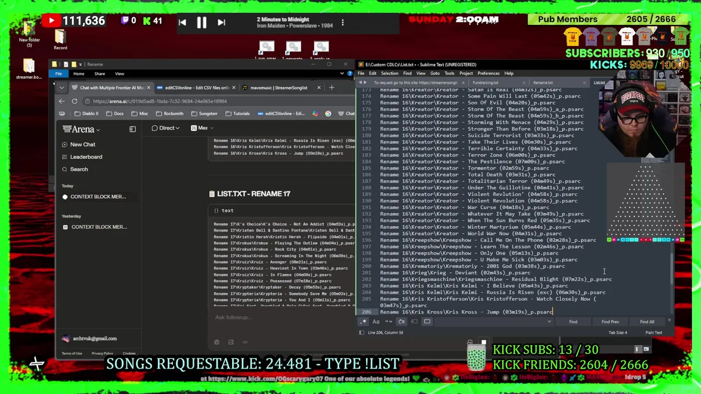
Task: Open Arena Search
Action: click(74, 169)
